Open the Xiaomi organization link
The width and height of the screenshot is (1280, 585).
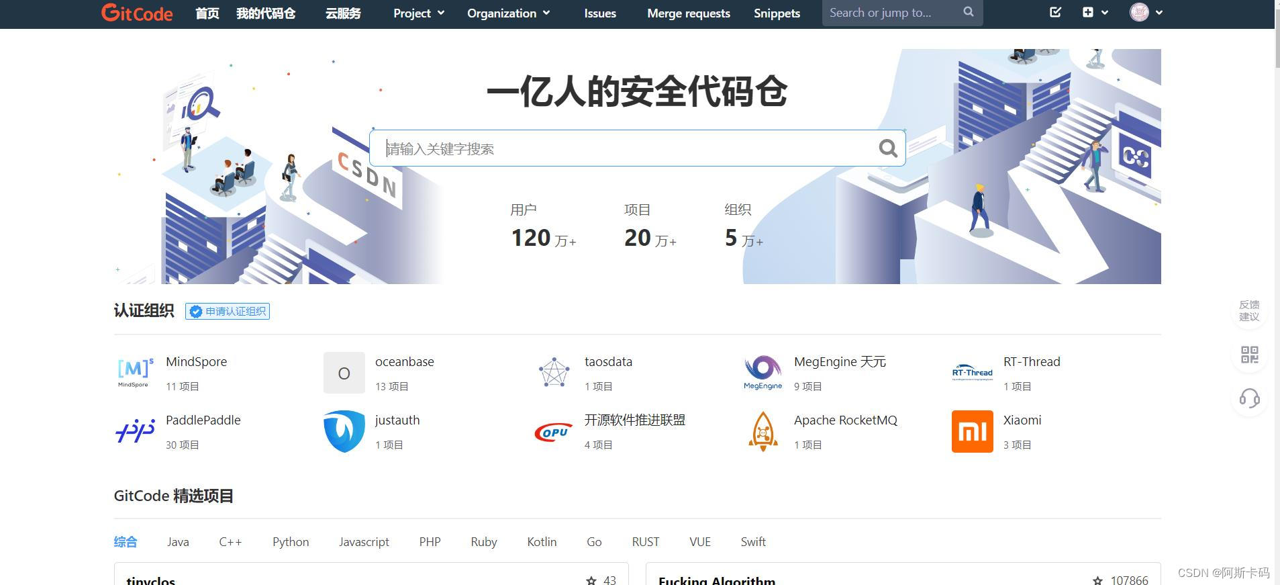[x=1022, y=420]
